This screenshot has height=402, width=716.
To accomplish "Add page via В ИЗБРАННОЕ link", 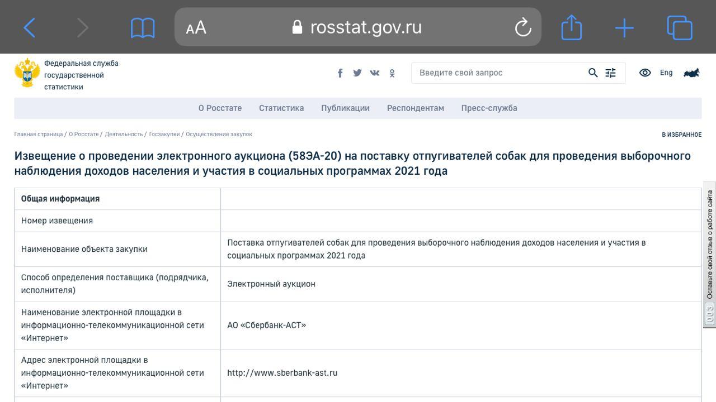I will tap(681, 135).
